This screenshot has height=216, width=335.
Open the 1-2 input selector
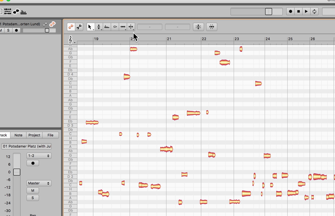pos(39,156)
